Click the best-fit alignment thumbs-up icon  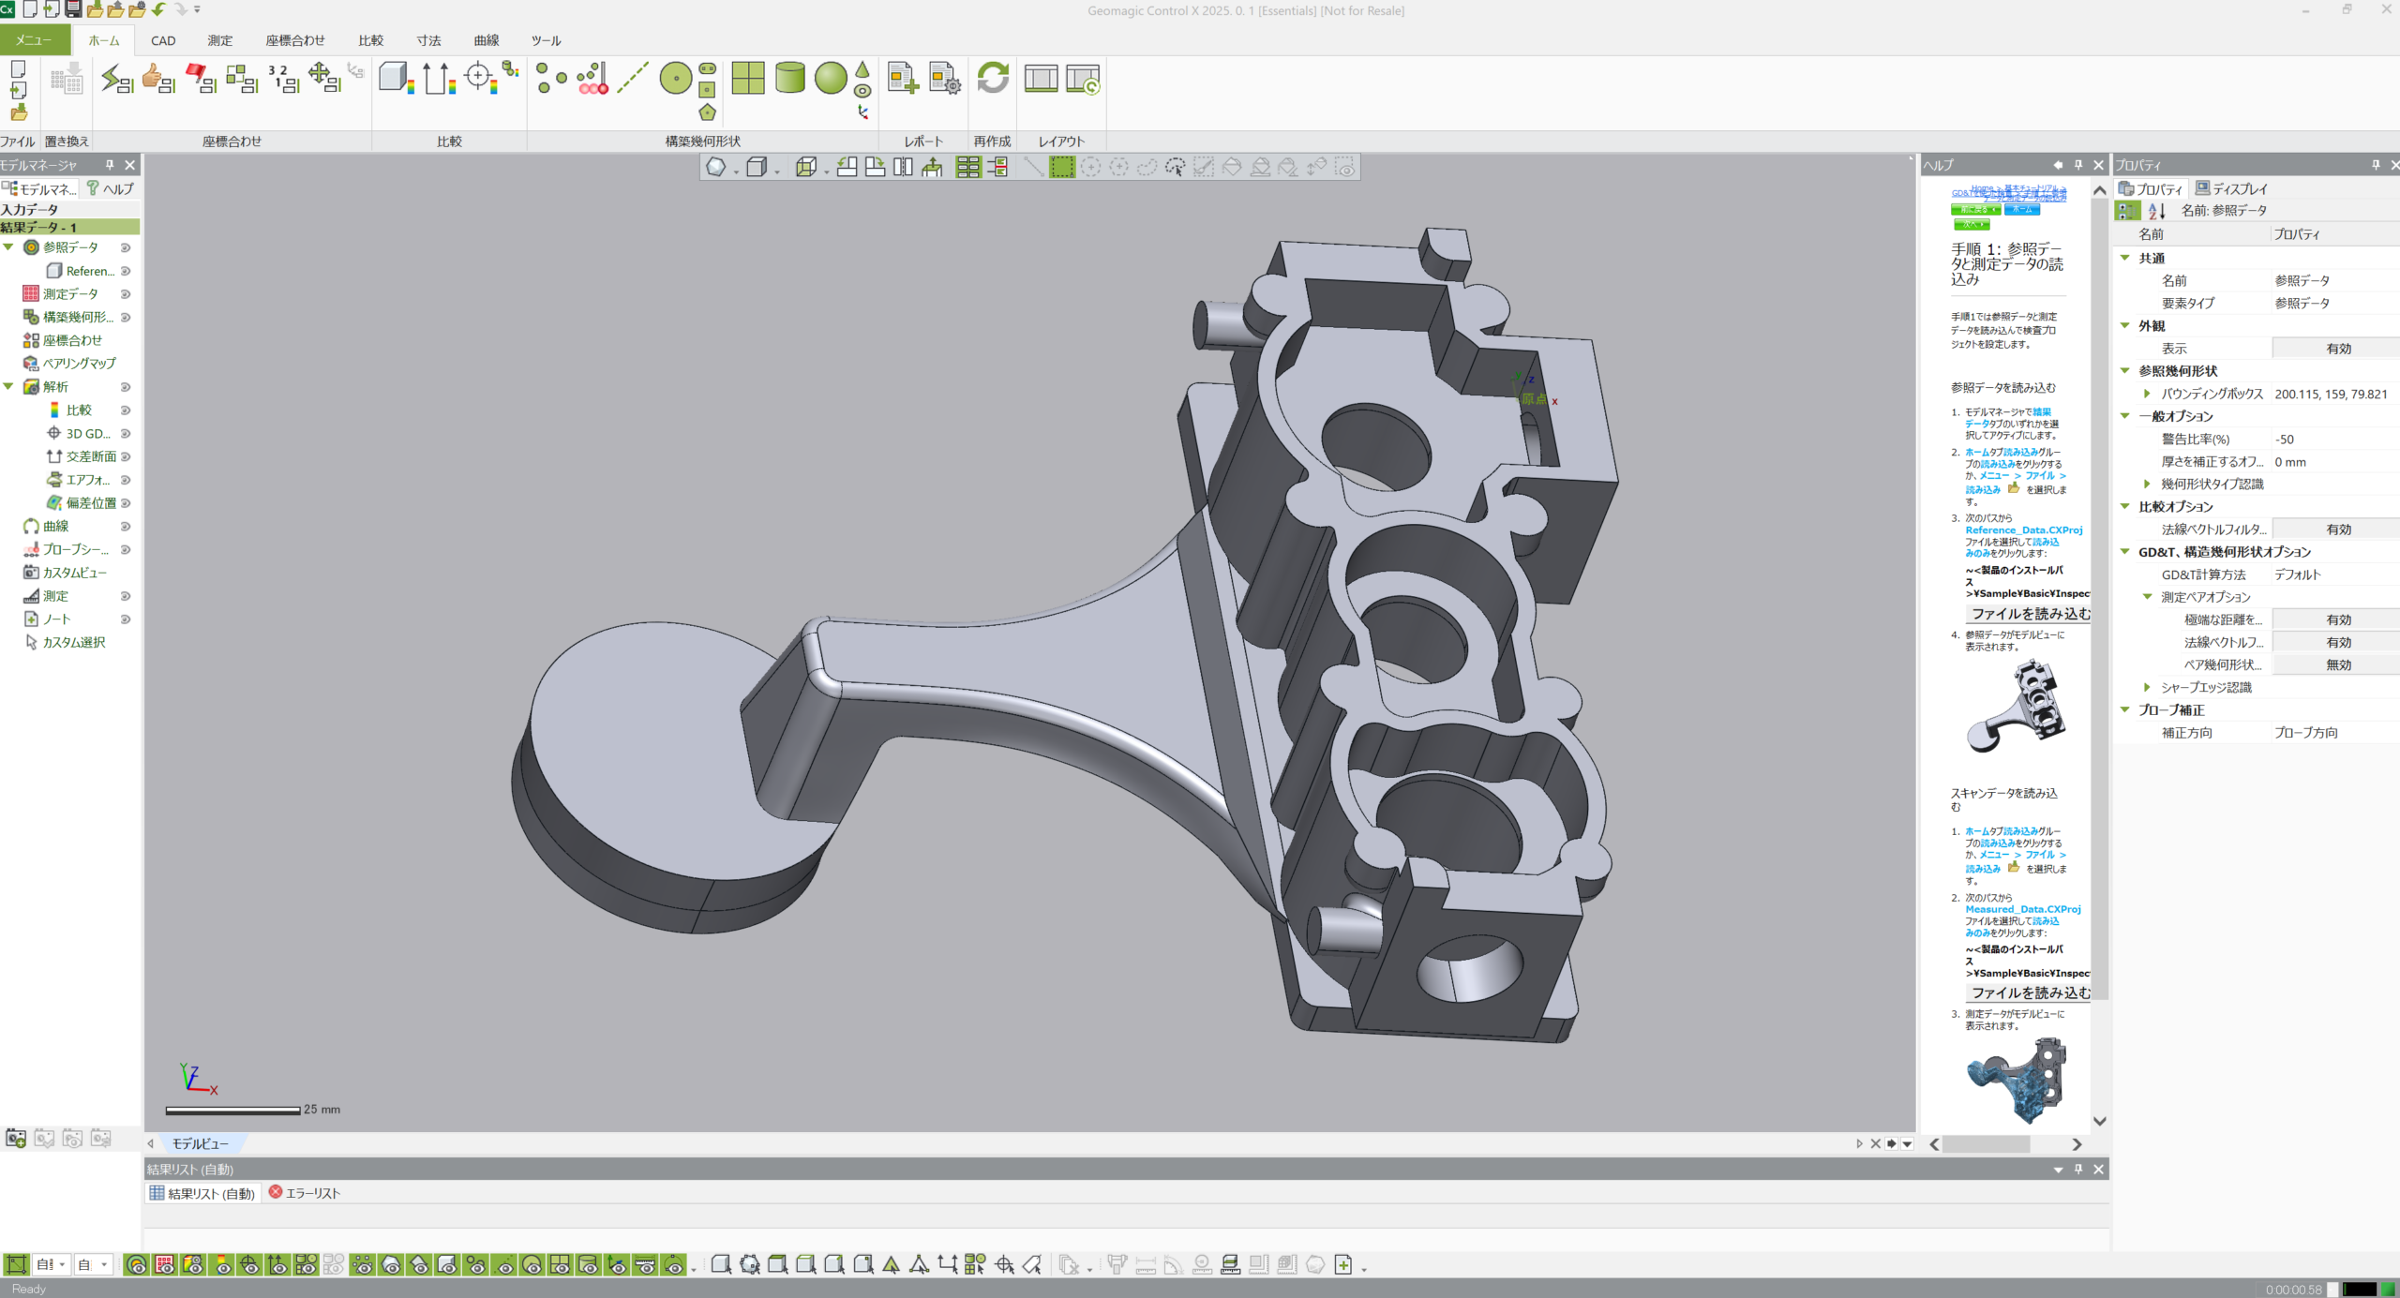coord(157,79)
